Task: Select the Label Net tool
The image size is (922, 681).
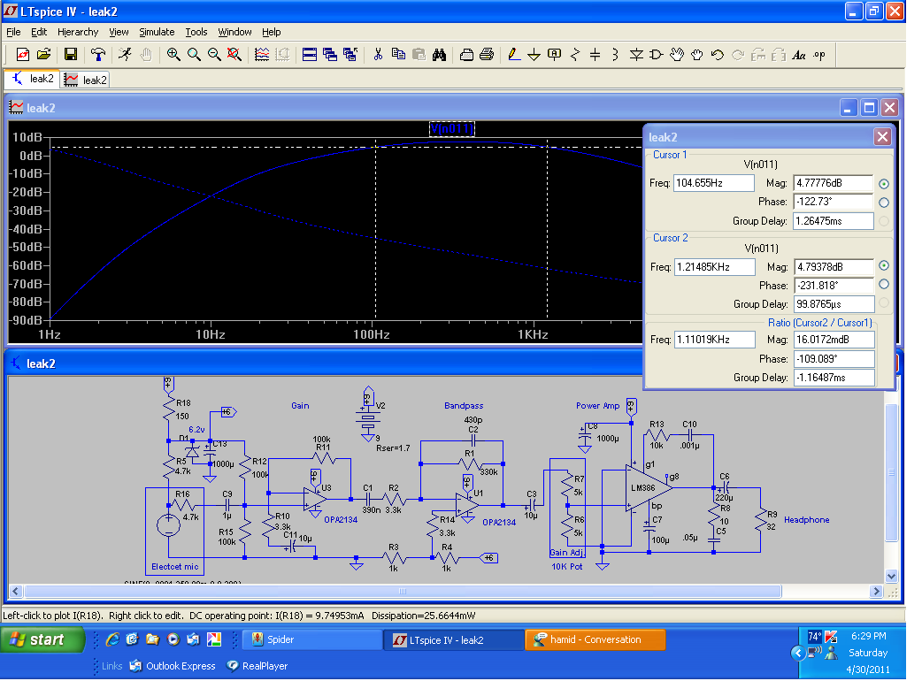Action: [554, 55]
